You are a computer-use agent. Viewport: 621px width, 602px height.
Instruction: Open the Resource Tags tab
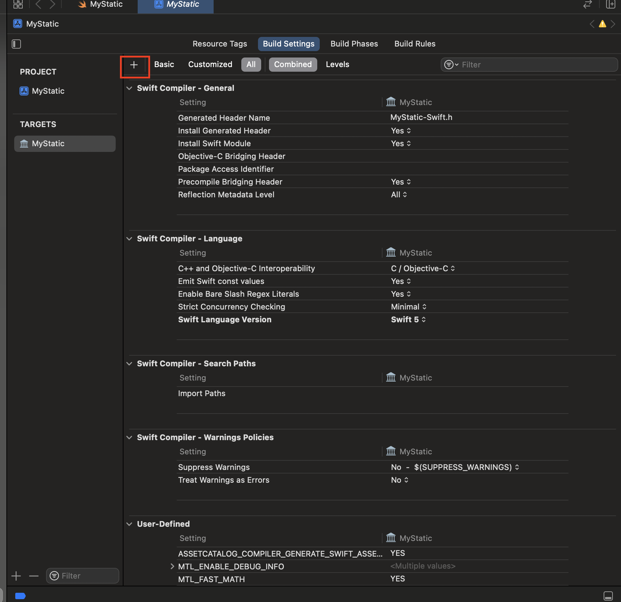click(220, 44)
